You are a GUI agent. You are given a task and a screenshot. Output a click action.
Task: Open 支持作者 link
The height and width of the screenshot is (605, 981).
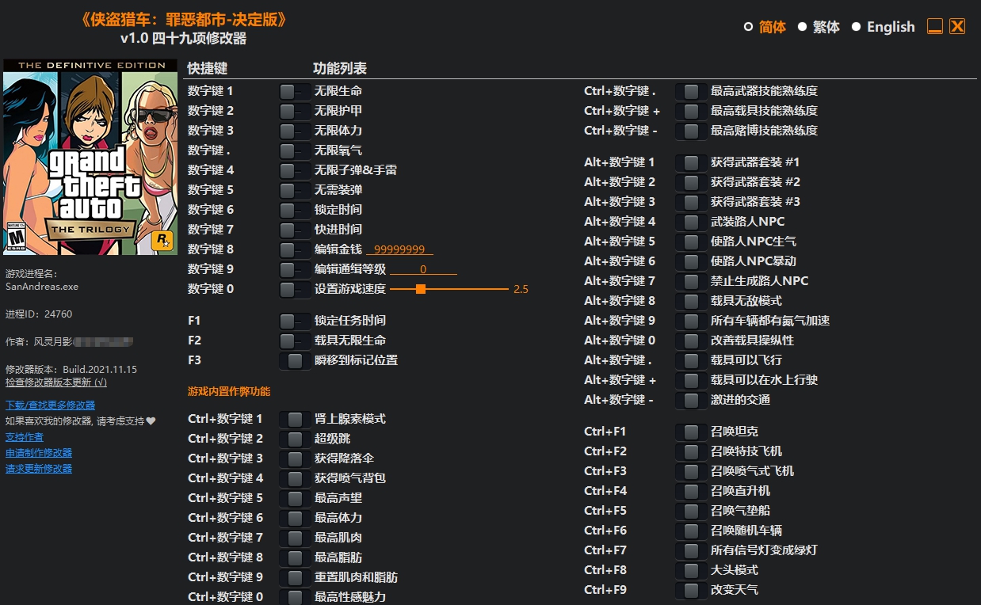pos(25,437)
